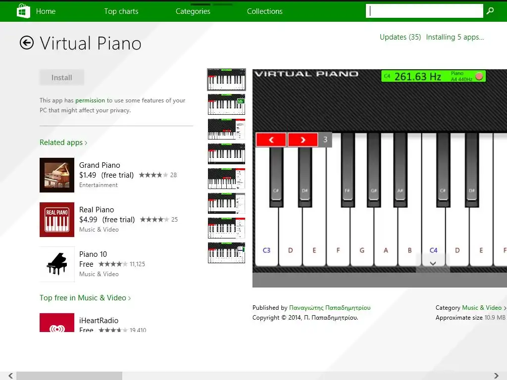Image resolution: width=507 pixels, height=380 pixels.
Task: Select second screenshot thumbnail
Action: point(226,104)
